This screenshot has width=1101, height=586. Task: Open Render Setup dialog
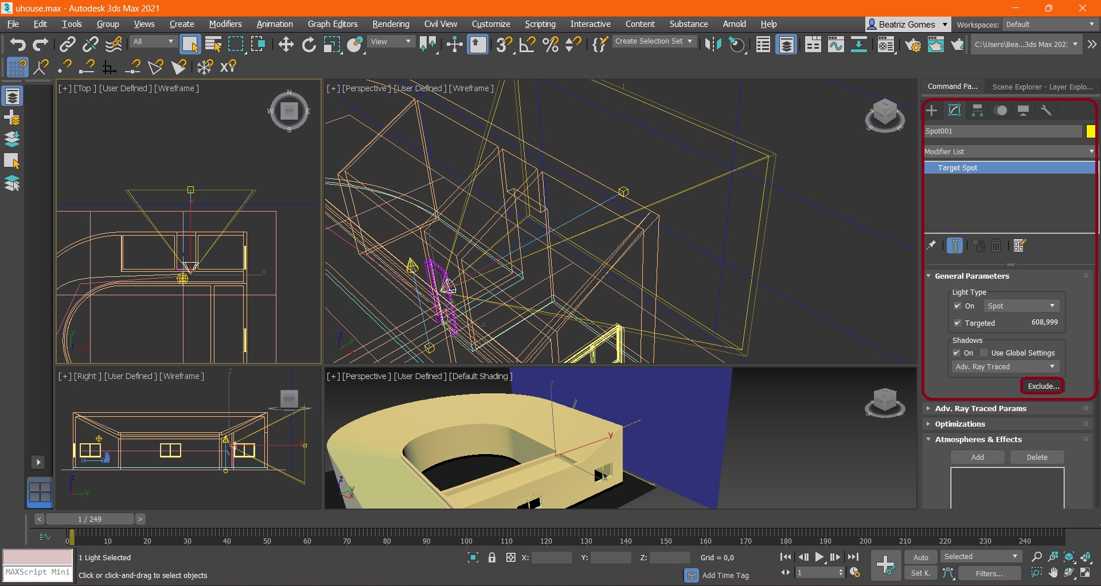(913, 44)
